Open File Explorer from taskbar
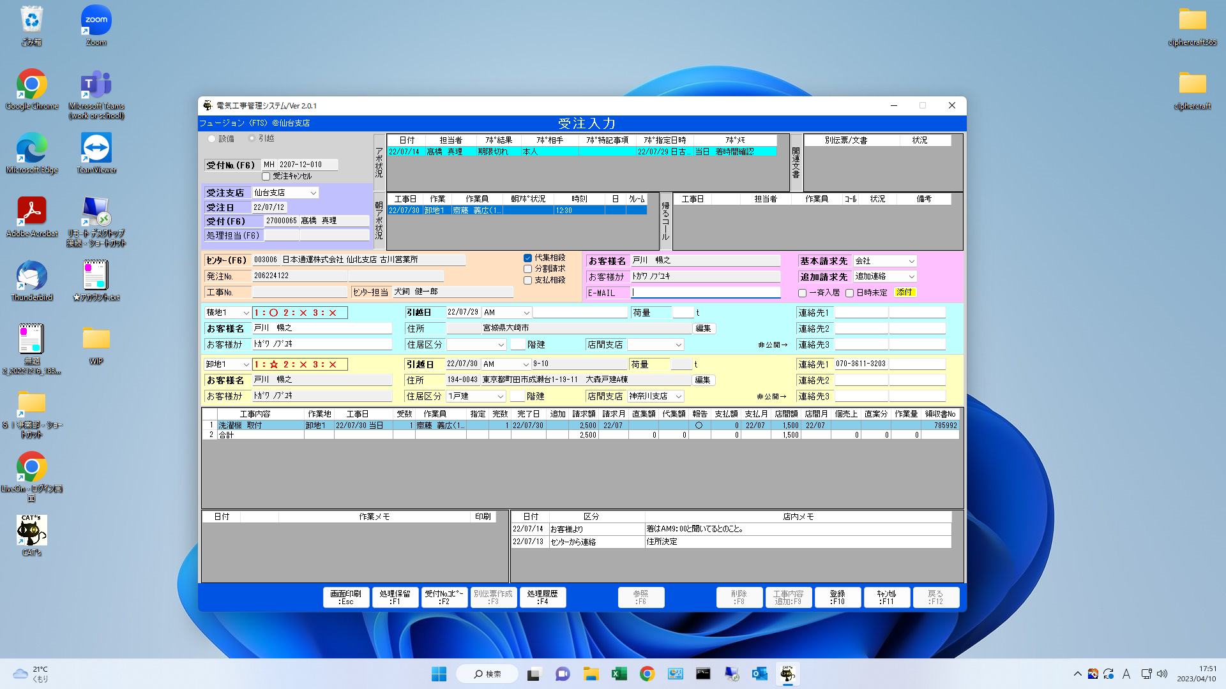This screenshot has height=689, width=1226. point(591,674)
